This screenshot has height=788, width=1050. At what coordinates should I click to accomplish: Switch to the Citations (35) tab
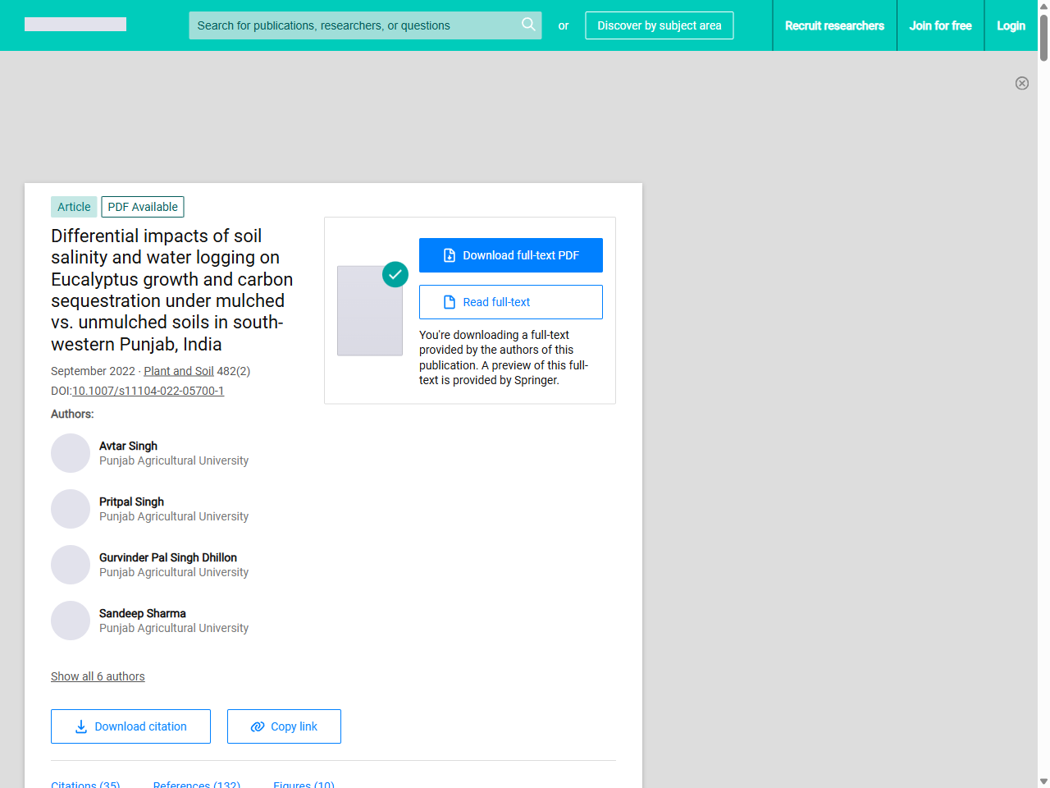(x=85, y=784)
